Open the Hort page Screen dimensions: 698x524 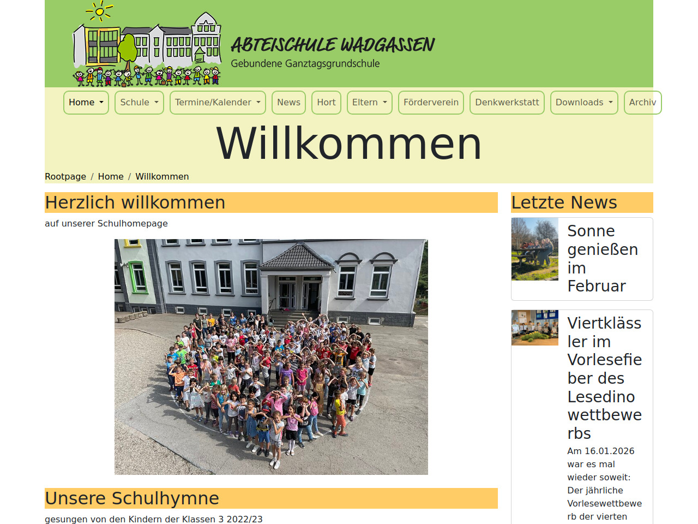click(x=326, y=103)
